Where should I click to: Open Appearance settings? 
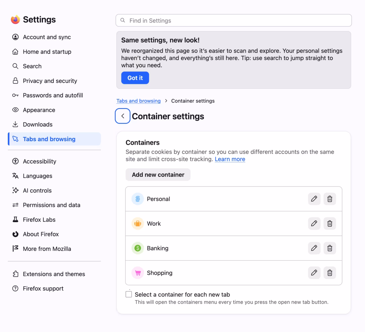[x=54, y=110]
